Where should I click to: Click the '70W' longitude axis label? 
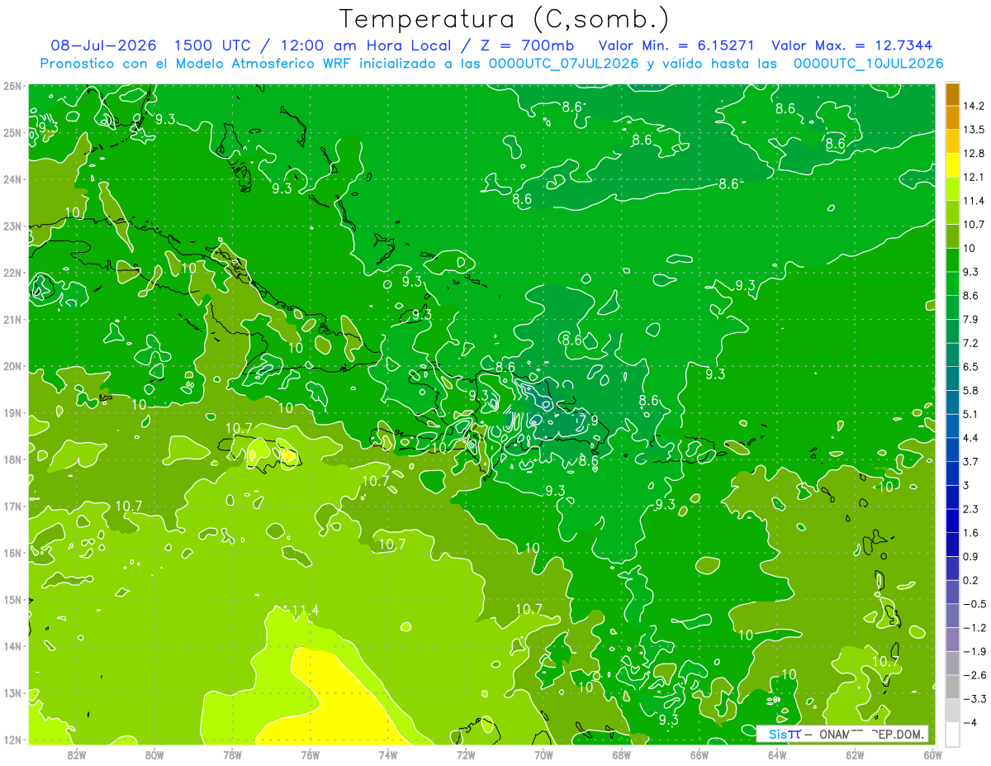pyautogui.click(x=543, y=754)
